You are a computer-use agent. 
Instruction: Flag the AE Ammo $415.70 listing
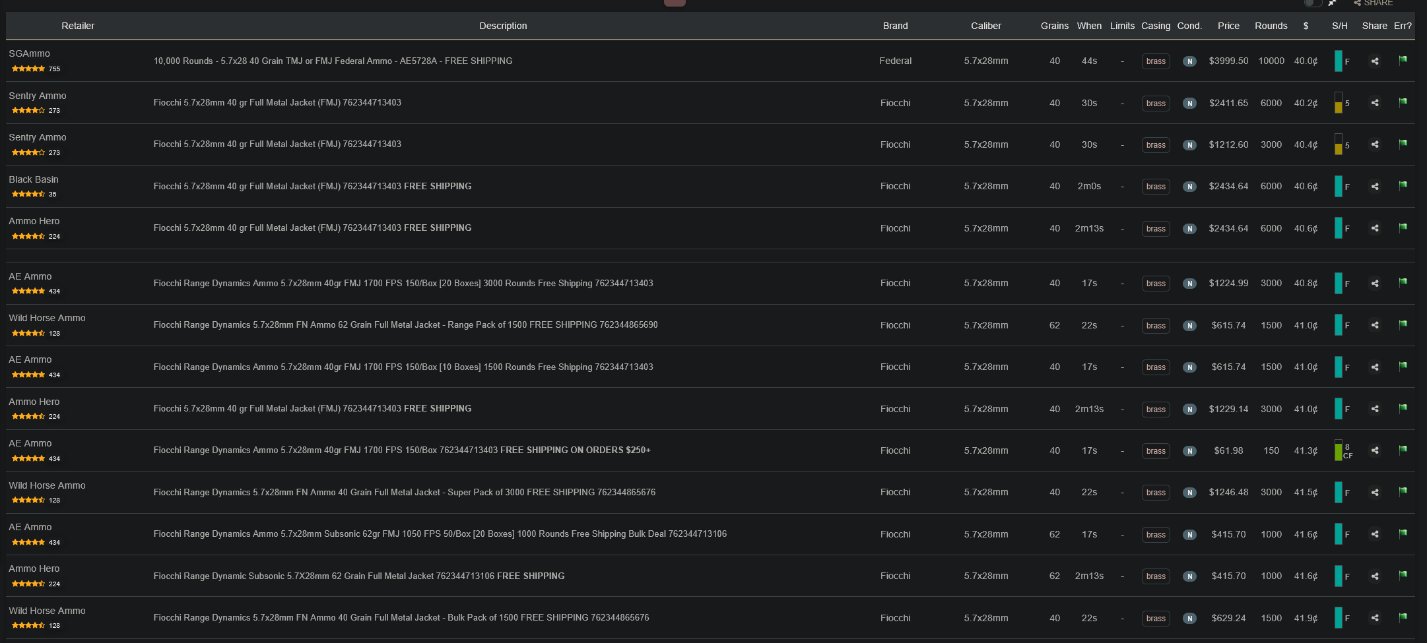click(1403, 534)
